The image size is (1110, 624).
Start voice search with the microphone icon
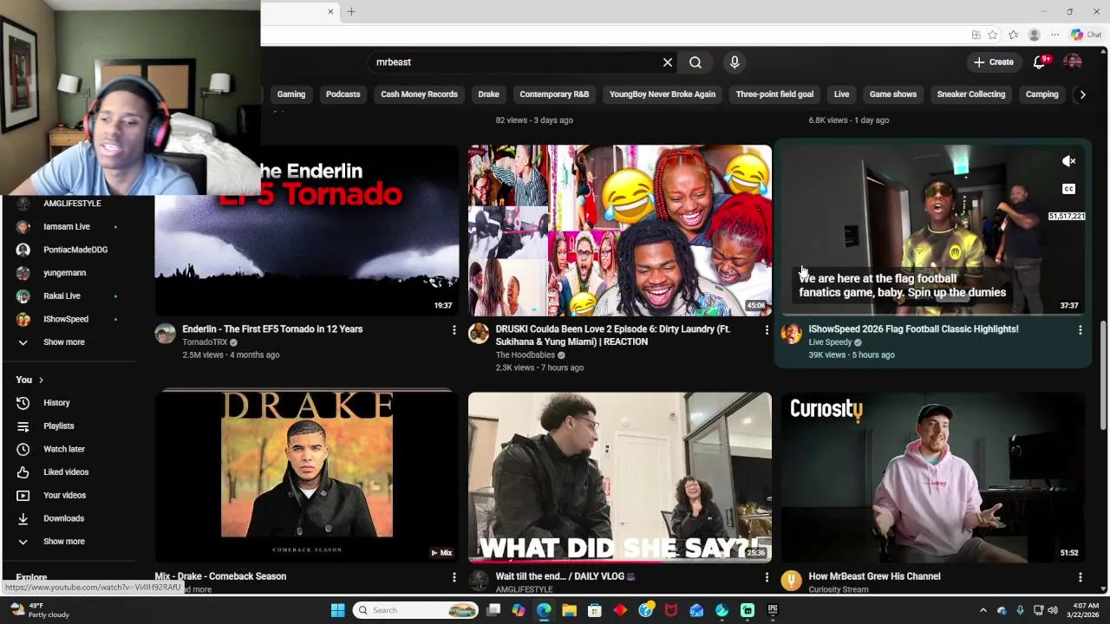735,62
